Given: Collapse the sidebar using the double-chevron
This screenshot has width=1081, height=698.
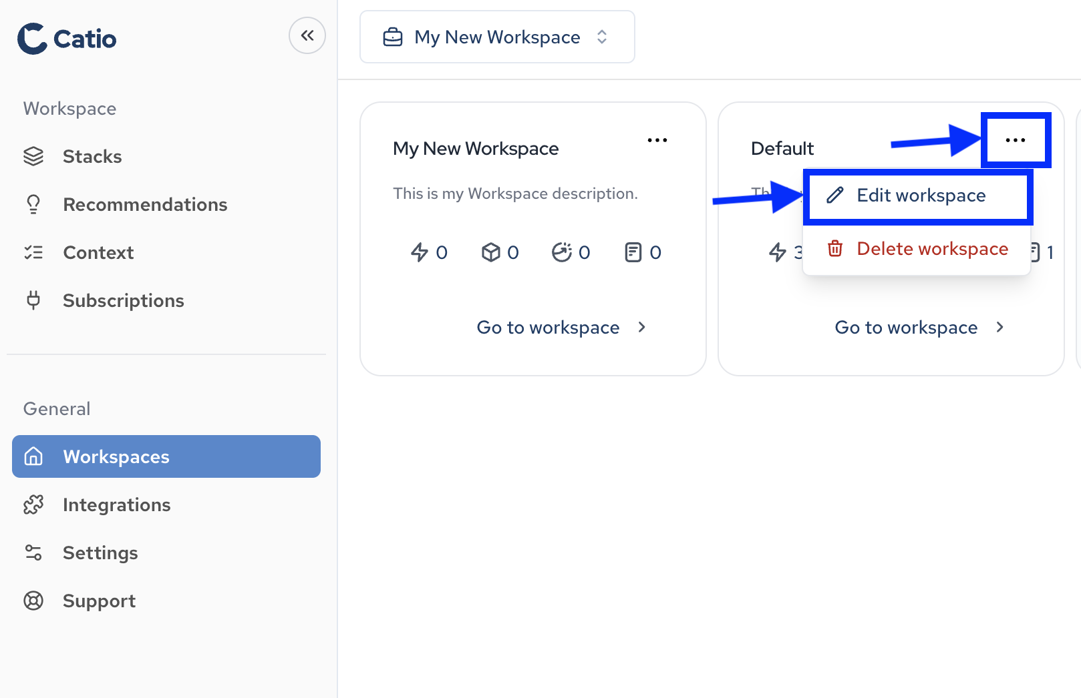Looking at the screenshot, I should 307,35.
